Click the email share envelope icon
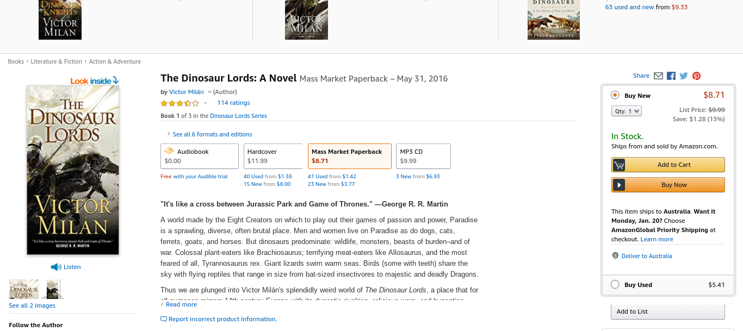This screenshot has width=743, height=331. click(658, 76)
